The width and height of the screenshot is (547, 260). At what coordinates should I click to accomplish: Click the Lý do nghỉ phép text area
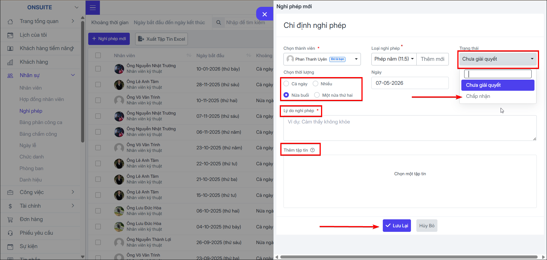[410, 128]
